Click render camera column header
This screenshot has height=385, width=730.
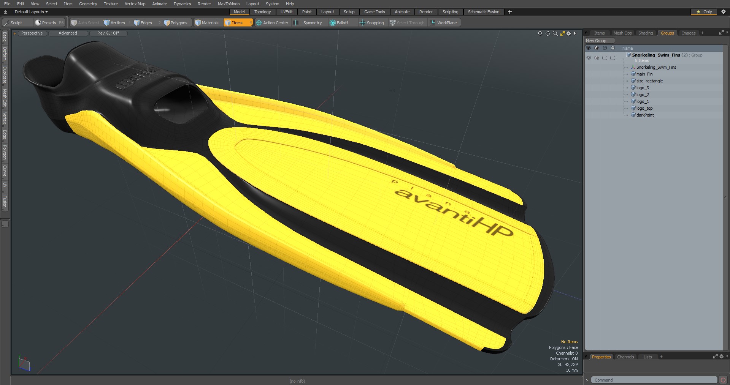click(597, 48)
